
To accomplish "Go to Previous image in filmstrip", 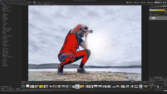I will click(83, 84).
